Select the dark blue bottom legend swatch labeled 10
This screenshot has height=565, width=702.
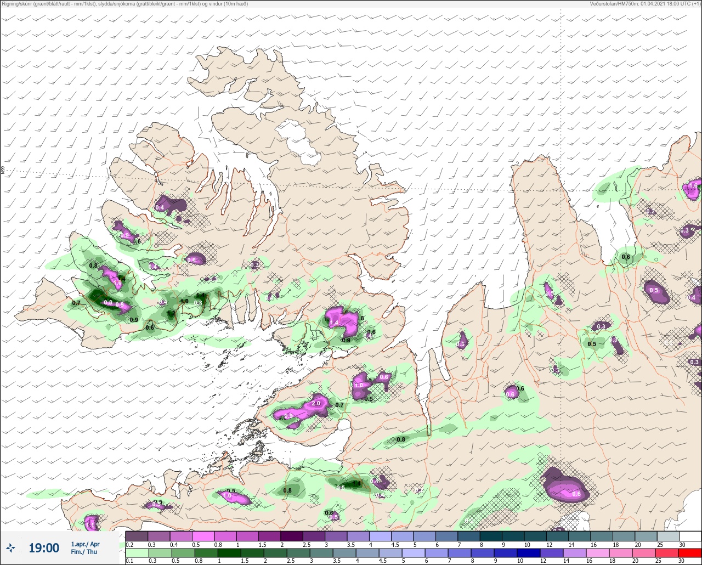529,552
